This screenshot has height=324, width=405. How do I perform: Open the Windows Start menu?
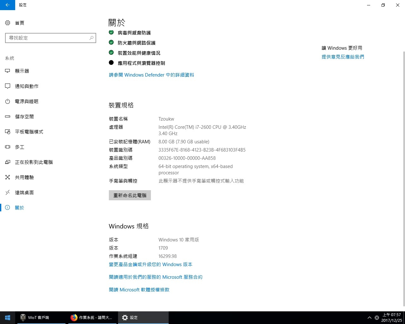(x=8, y=318)
